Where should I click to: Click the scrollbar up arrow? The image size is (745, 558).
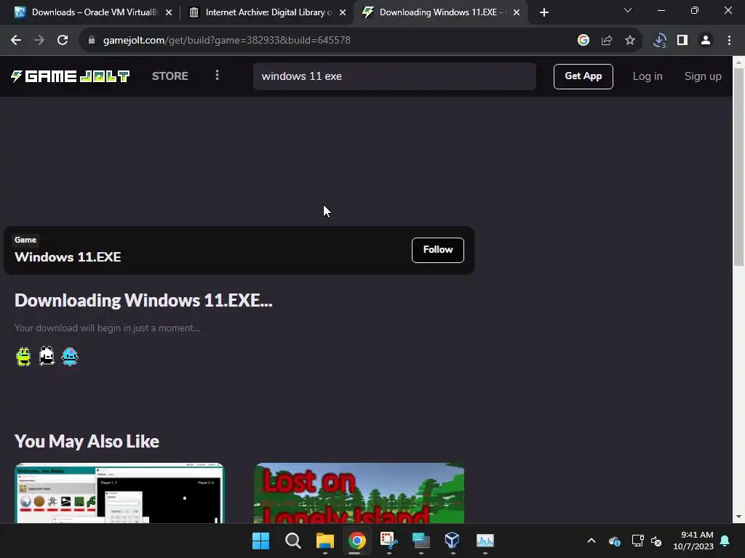pyautogui.click(x=739, y=62)
